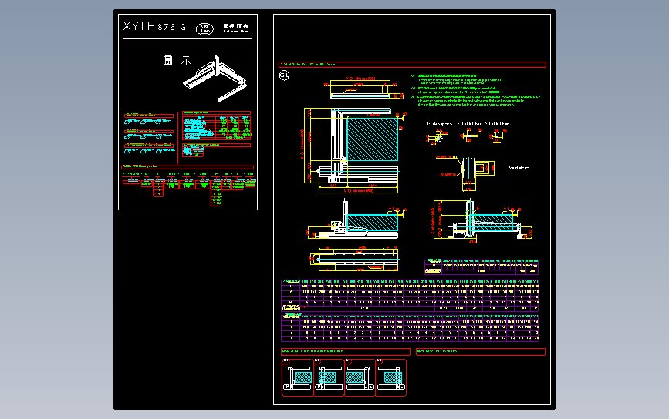Click the green notes text block
Image resolution: width=669 pixels, height=419 pixels.
pyautogui.click(x=475, y=90)
